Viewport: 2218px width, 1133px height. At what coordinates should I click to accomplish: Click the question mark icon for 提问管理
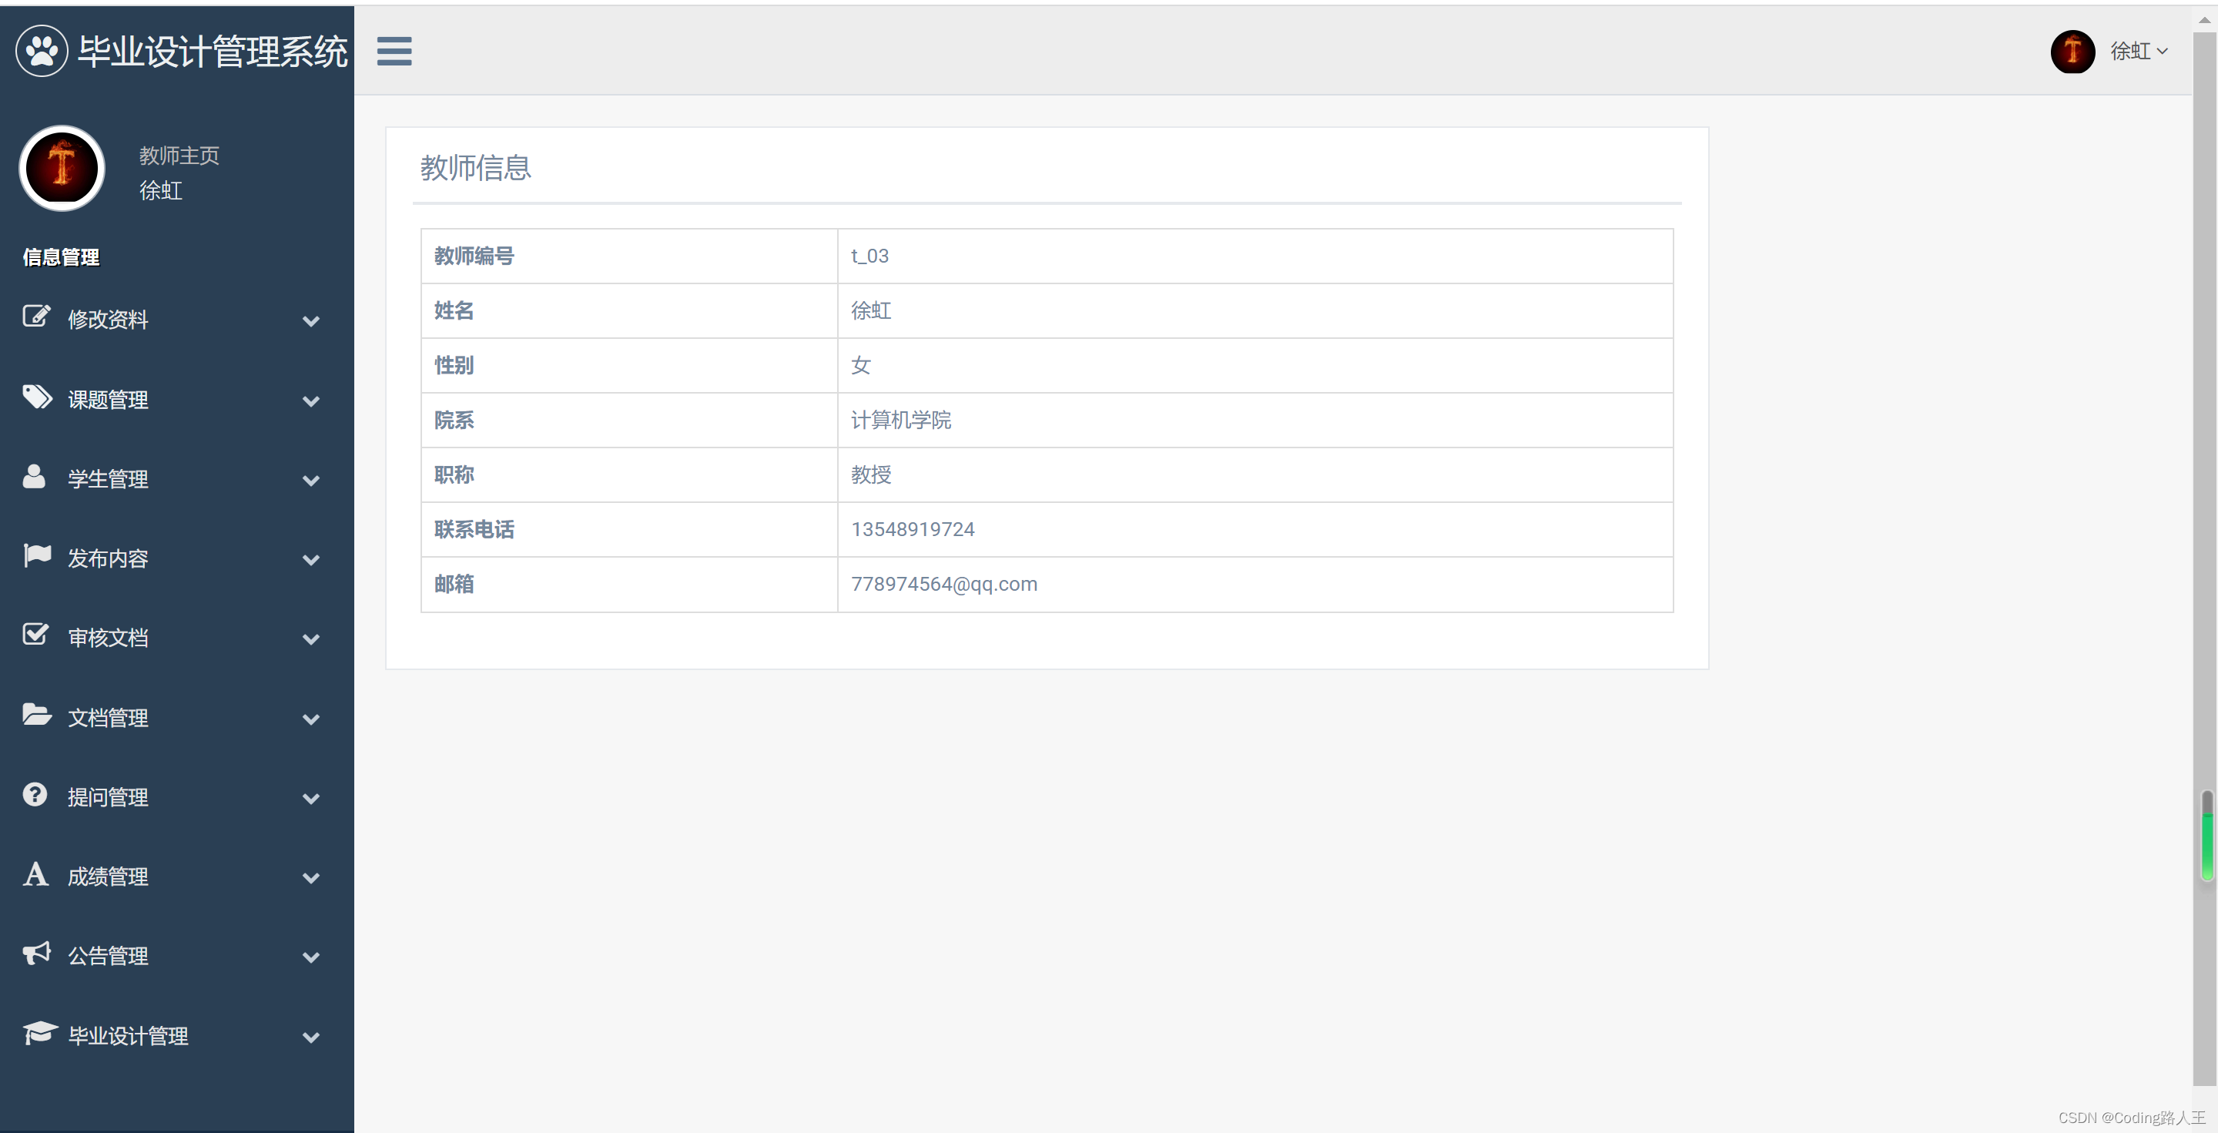pyautogui.click(x=35, y=794)
